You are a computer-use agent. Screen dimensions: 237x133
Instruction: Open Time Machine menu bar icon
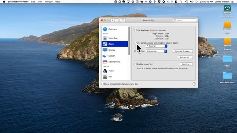pos(187,1)
